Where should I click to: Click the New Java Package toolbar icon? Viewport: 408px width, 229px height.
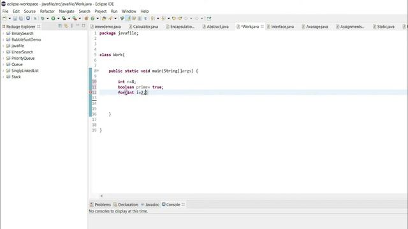coord(86,18)
